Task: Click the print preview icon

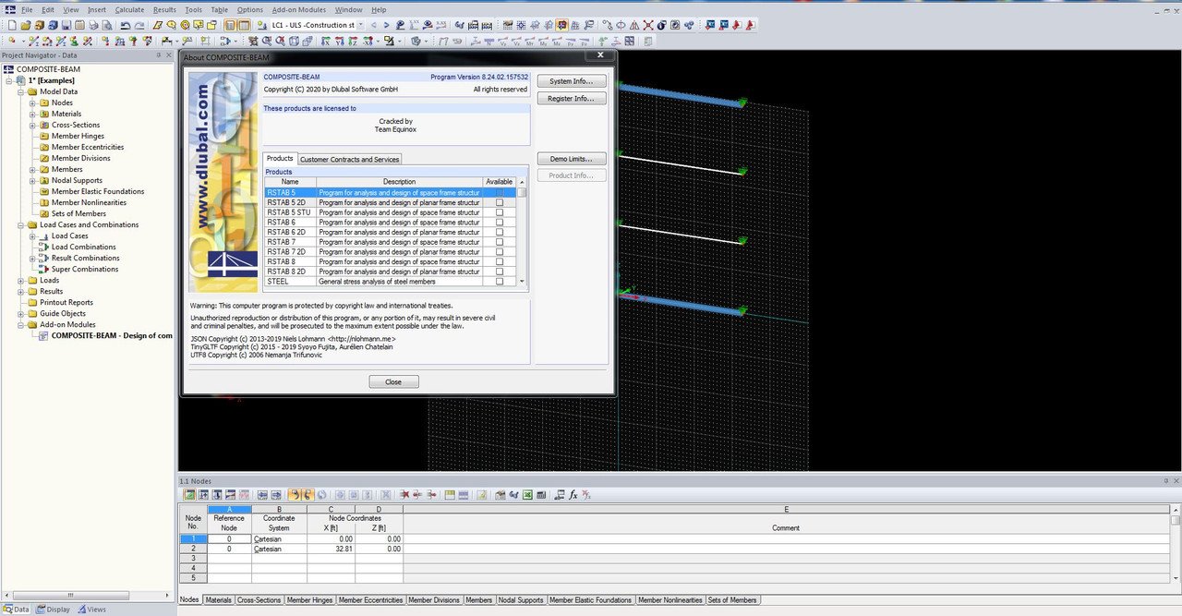Action: (107, 25)
